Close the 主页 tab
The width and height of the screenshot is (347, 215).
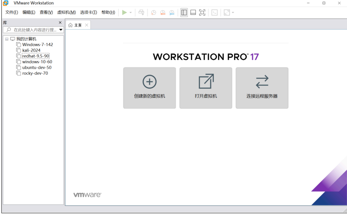tap(87, 25)
